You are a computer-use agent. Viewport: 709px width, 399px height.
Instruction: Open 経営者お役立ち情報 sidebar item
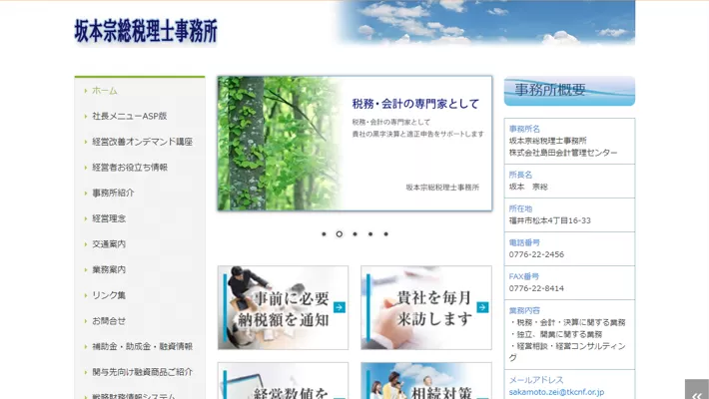130,168
